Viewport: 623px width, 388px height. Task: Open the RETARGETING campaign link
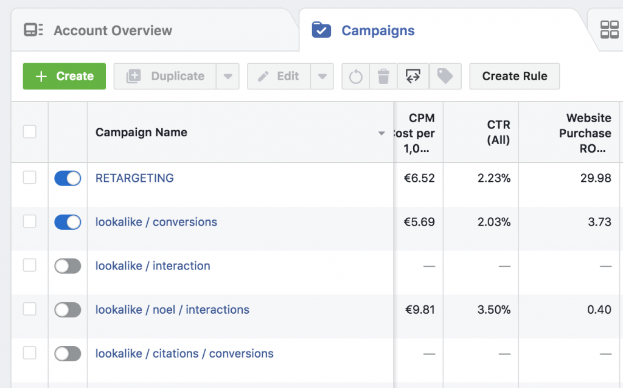[134, 178]
